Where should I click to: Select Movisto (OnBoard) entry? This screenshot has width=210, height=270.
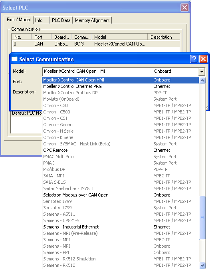121,99
